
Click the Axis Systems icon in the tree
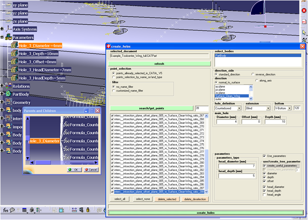8,29
